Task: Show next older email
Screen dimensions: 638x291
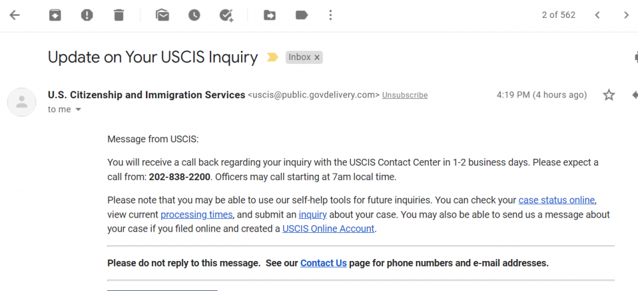Action: [627, 15]
